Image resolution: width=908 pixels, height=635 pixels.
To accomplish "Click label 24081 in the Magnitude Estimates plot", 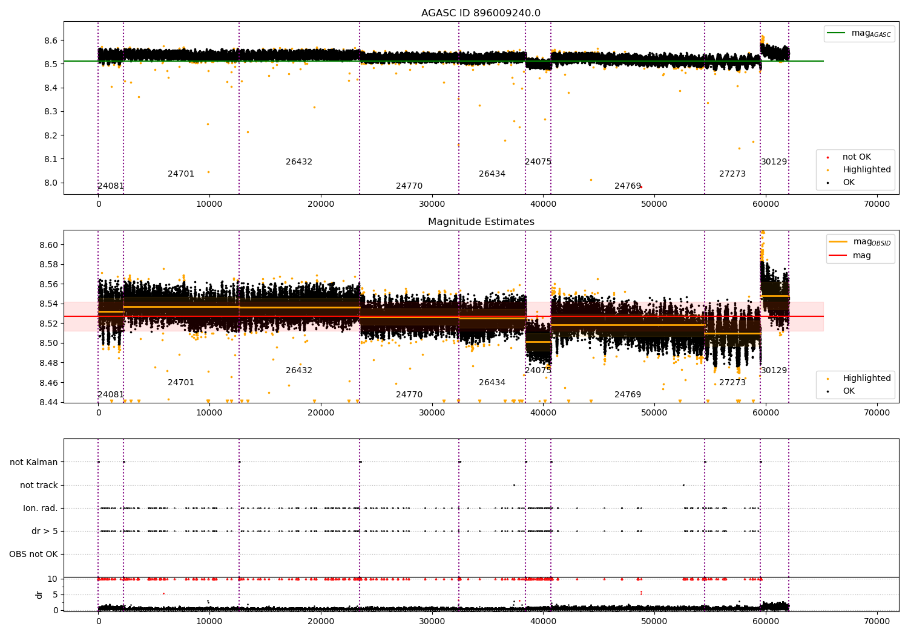I will pyautogui.click(x=111, y=395).
